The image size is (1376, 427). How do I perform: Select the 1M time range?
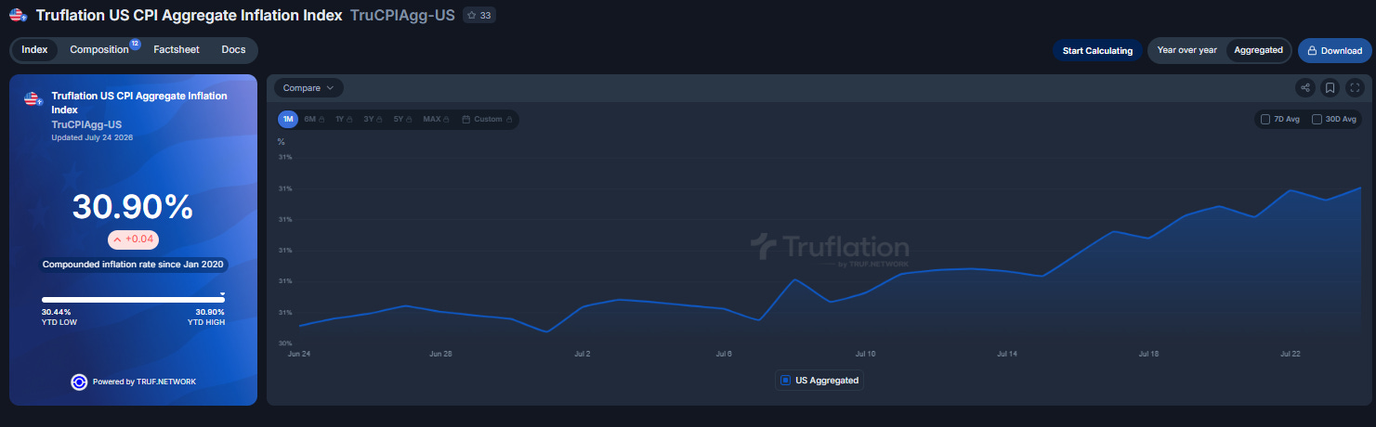288,119
